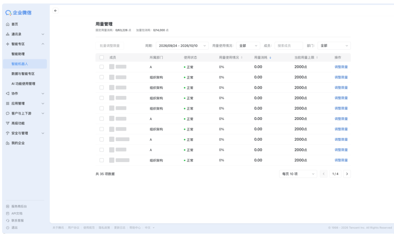
Task: Click the API文档 icon
Action: pyautogui.click(x=8, y=213)
